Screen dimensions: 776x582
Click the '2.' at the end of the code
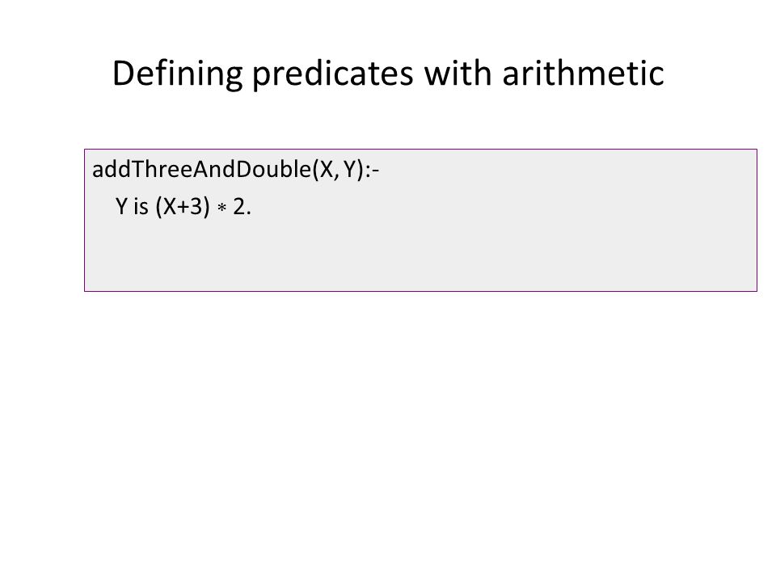pyautogui.click(x=242, y=206)
